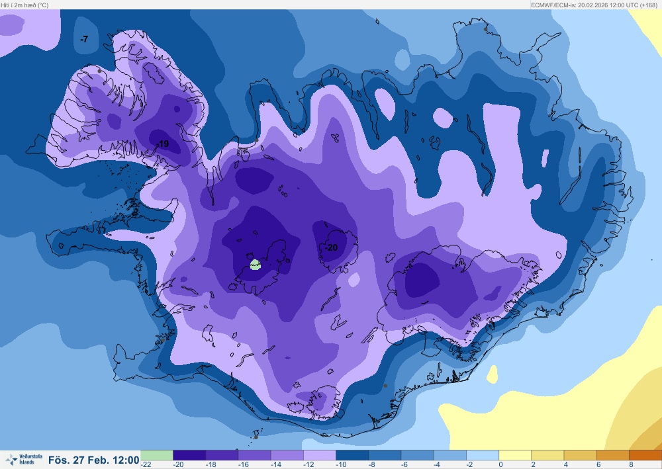The width and height of the screenshot is (662, 469).
Task: Click the legend value '-20'
Action: 179,464
